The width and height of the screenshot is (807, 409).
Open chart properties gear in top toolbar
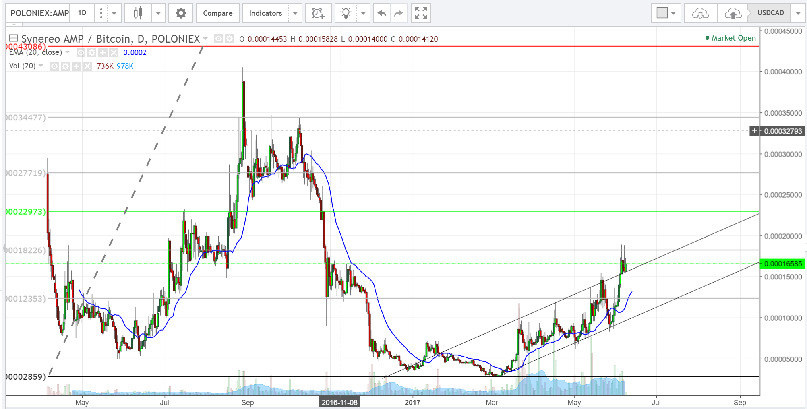coord(181,13)
